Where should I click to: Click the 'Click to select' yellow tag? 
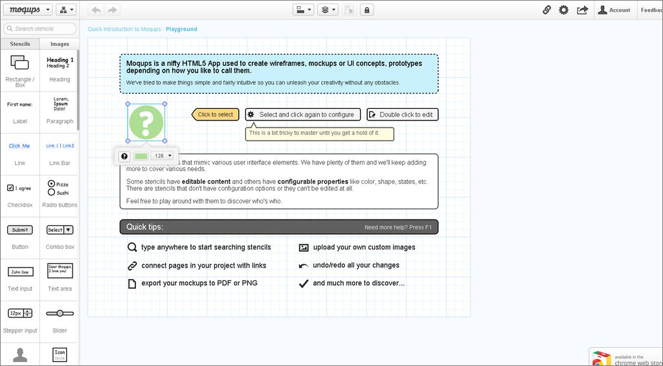(215, 114)
